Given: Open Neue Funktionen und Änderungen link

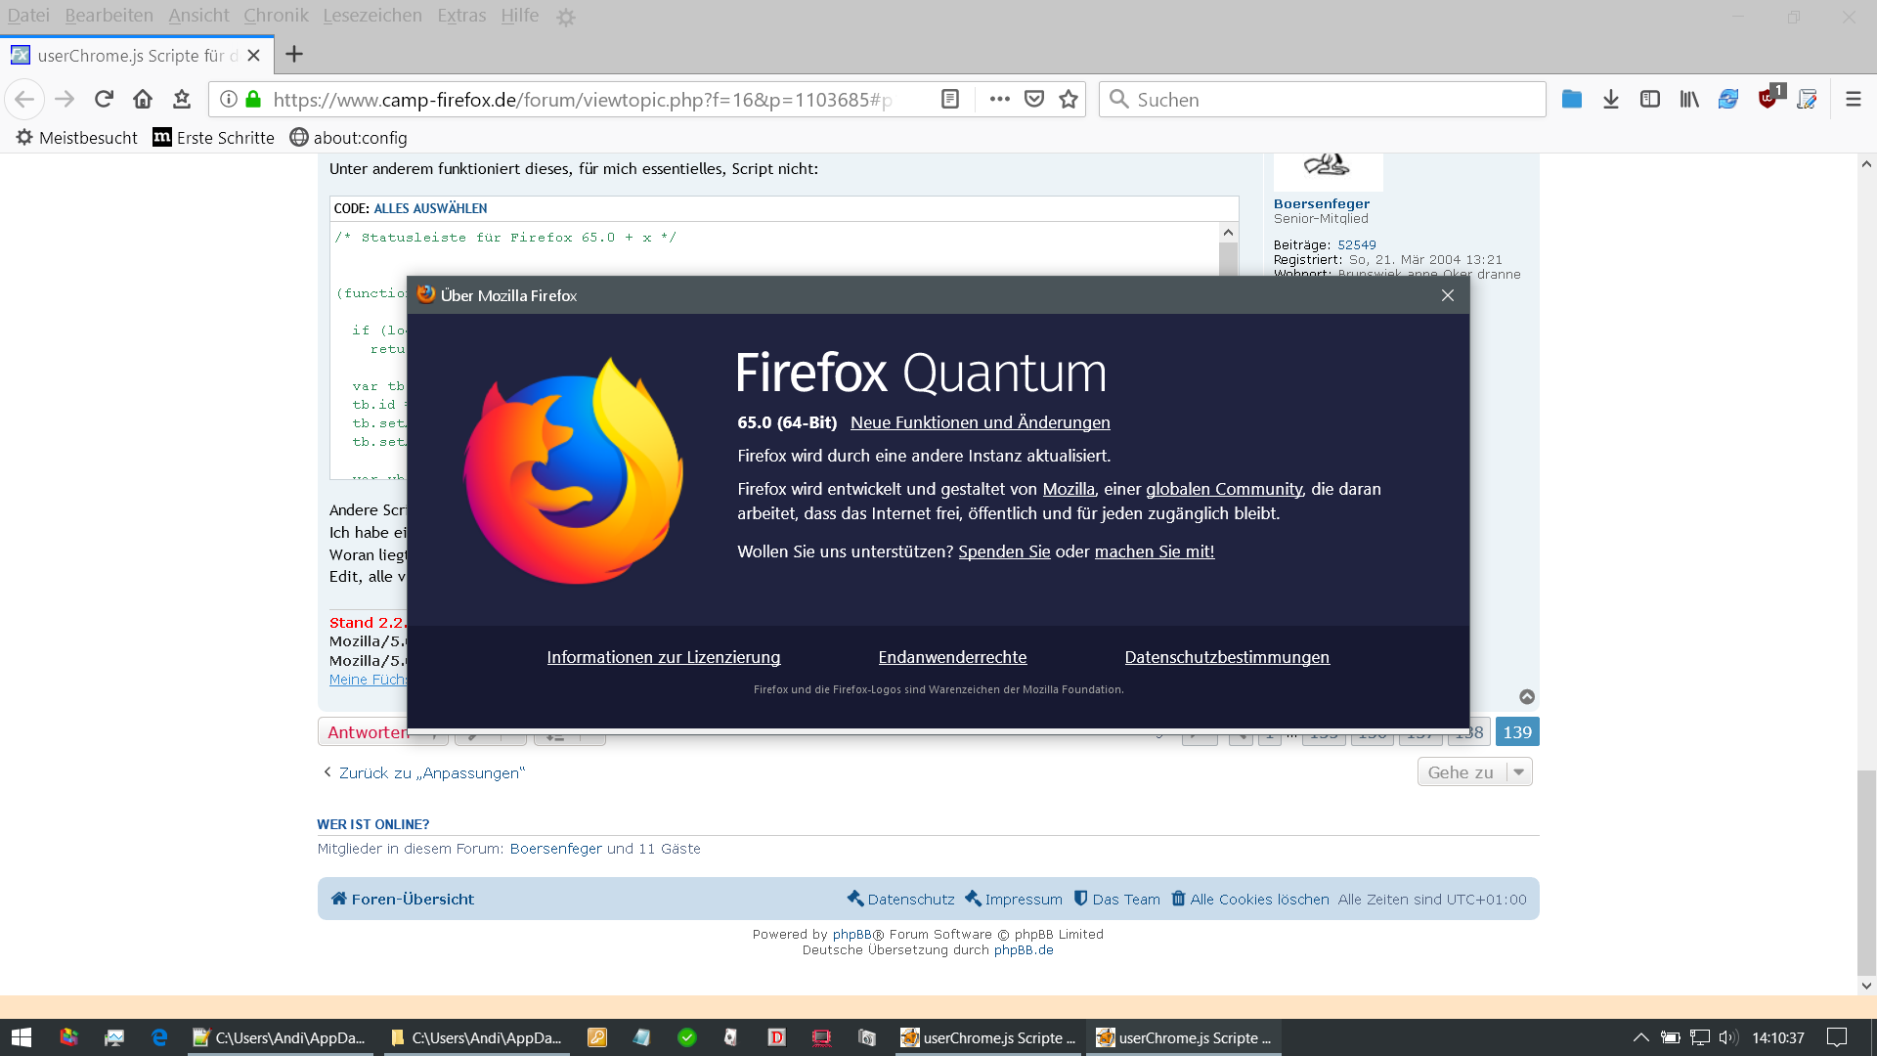Looking at the screenshot, I should tap(980, 422).
